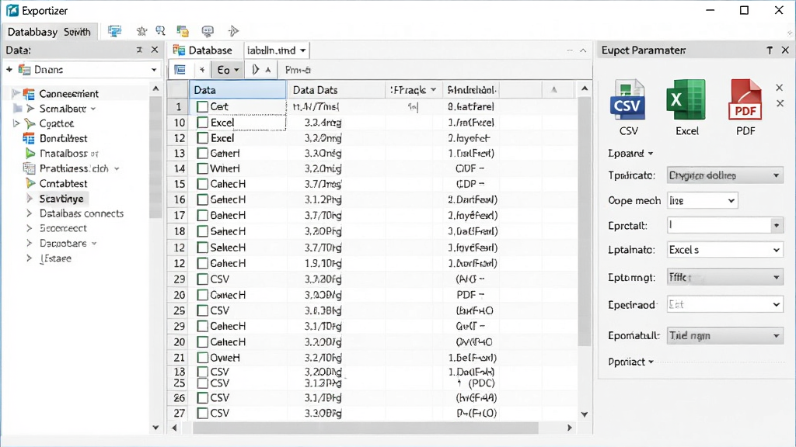Enable the Wihert row 14 checkbox
796x447 pixels.
(203, 168)
